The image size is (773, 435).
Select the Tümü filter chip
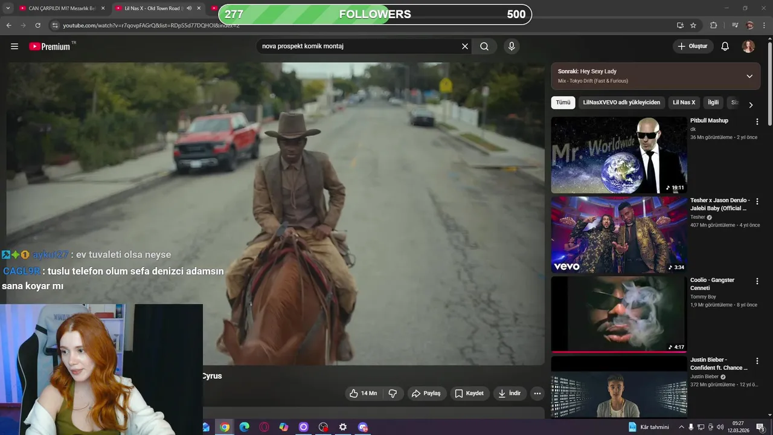(x=563, y=103)
